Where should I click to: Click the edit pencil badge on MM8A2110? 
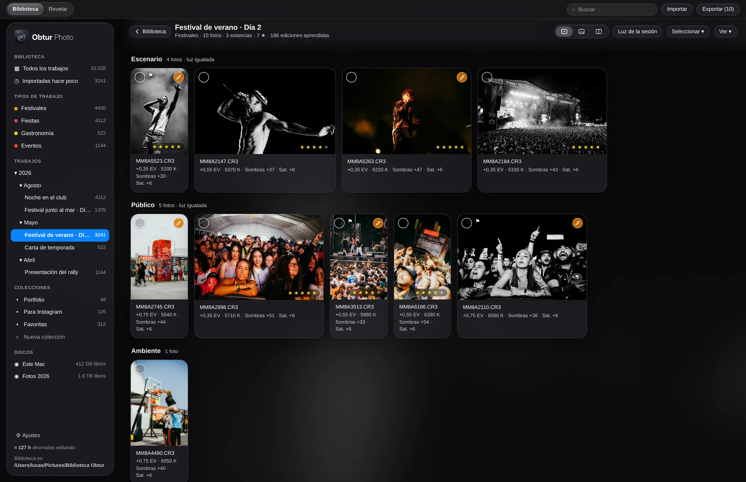coord(577,223)
